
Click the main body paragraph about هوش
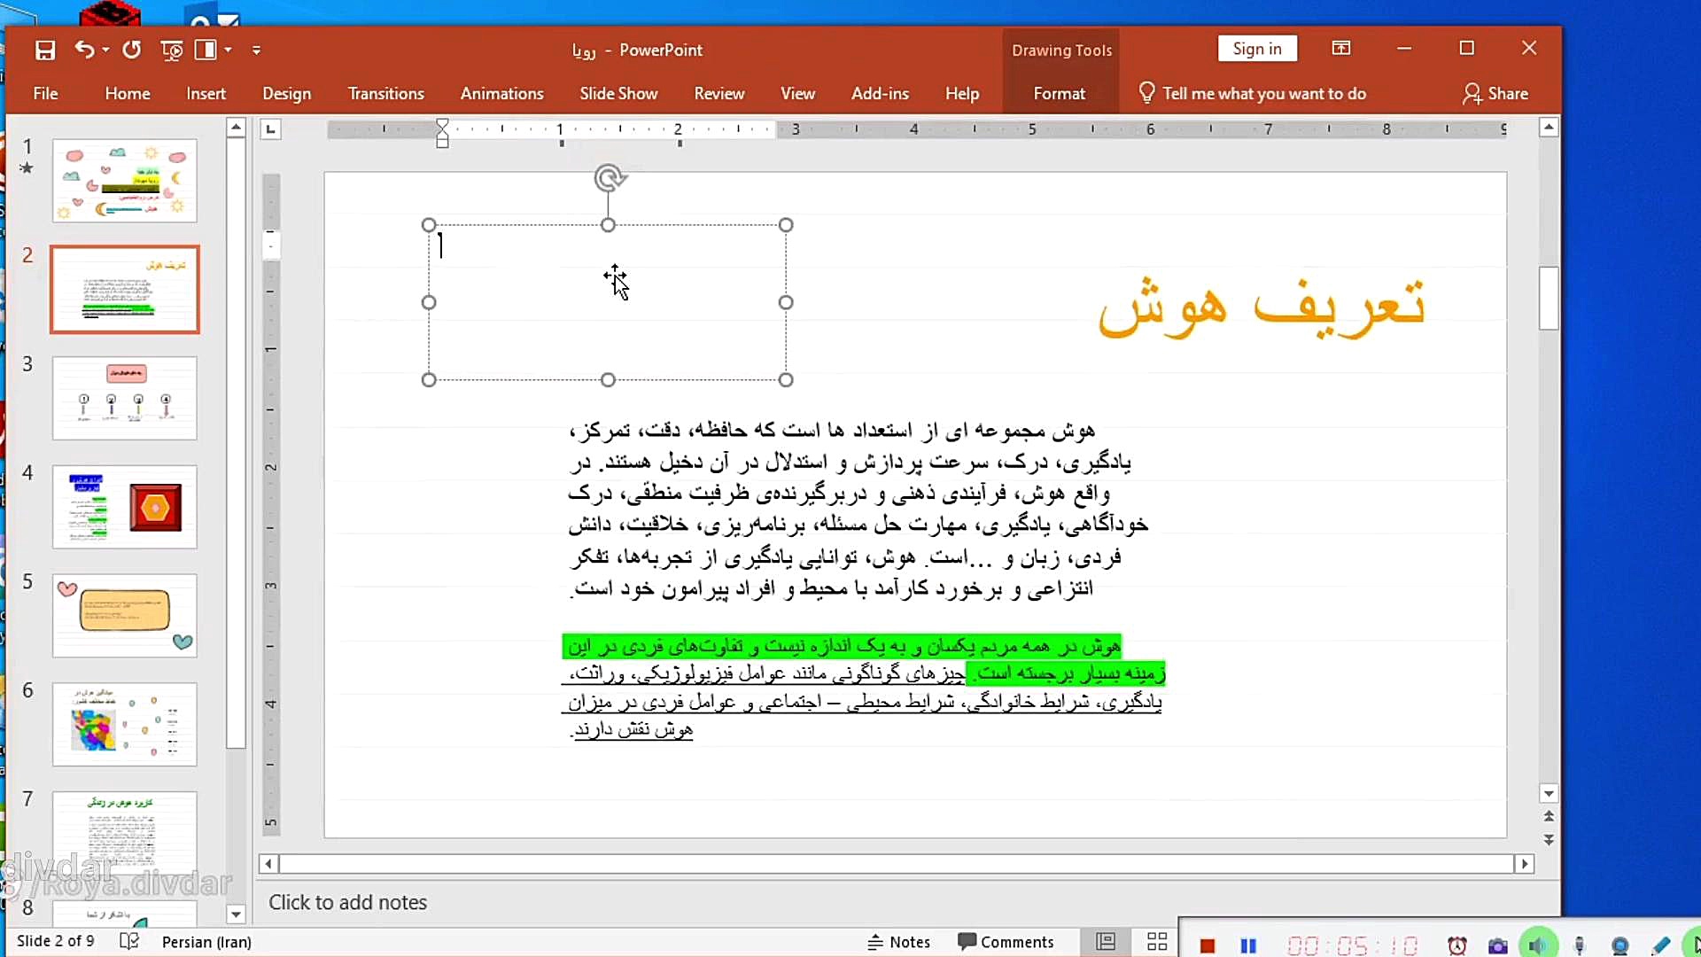pos(858,510)
